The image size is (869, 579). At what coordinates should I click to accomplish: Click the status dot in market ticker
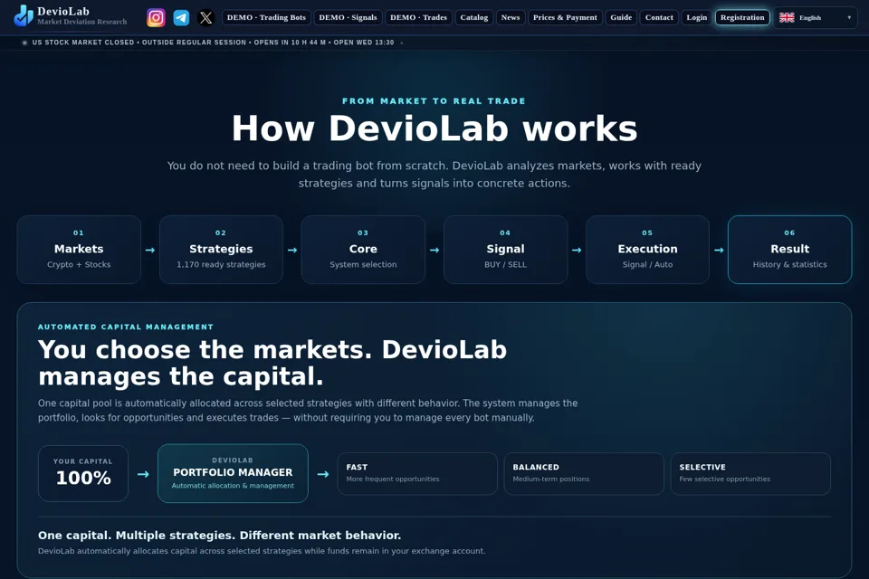24,43
